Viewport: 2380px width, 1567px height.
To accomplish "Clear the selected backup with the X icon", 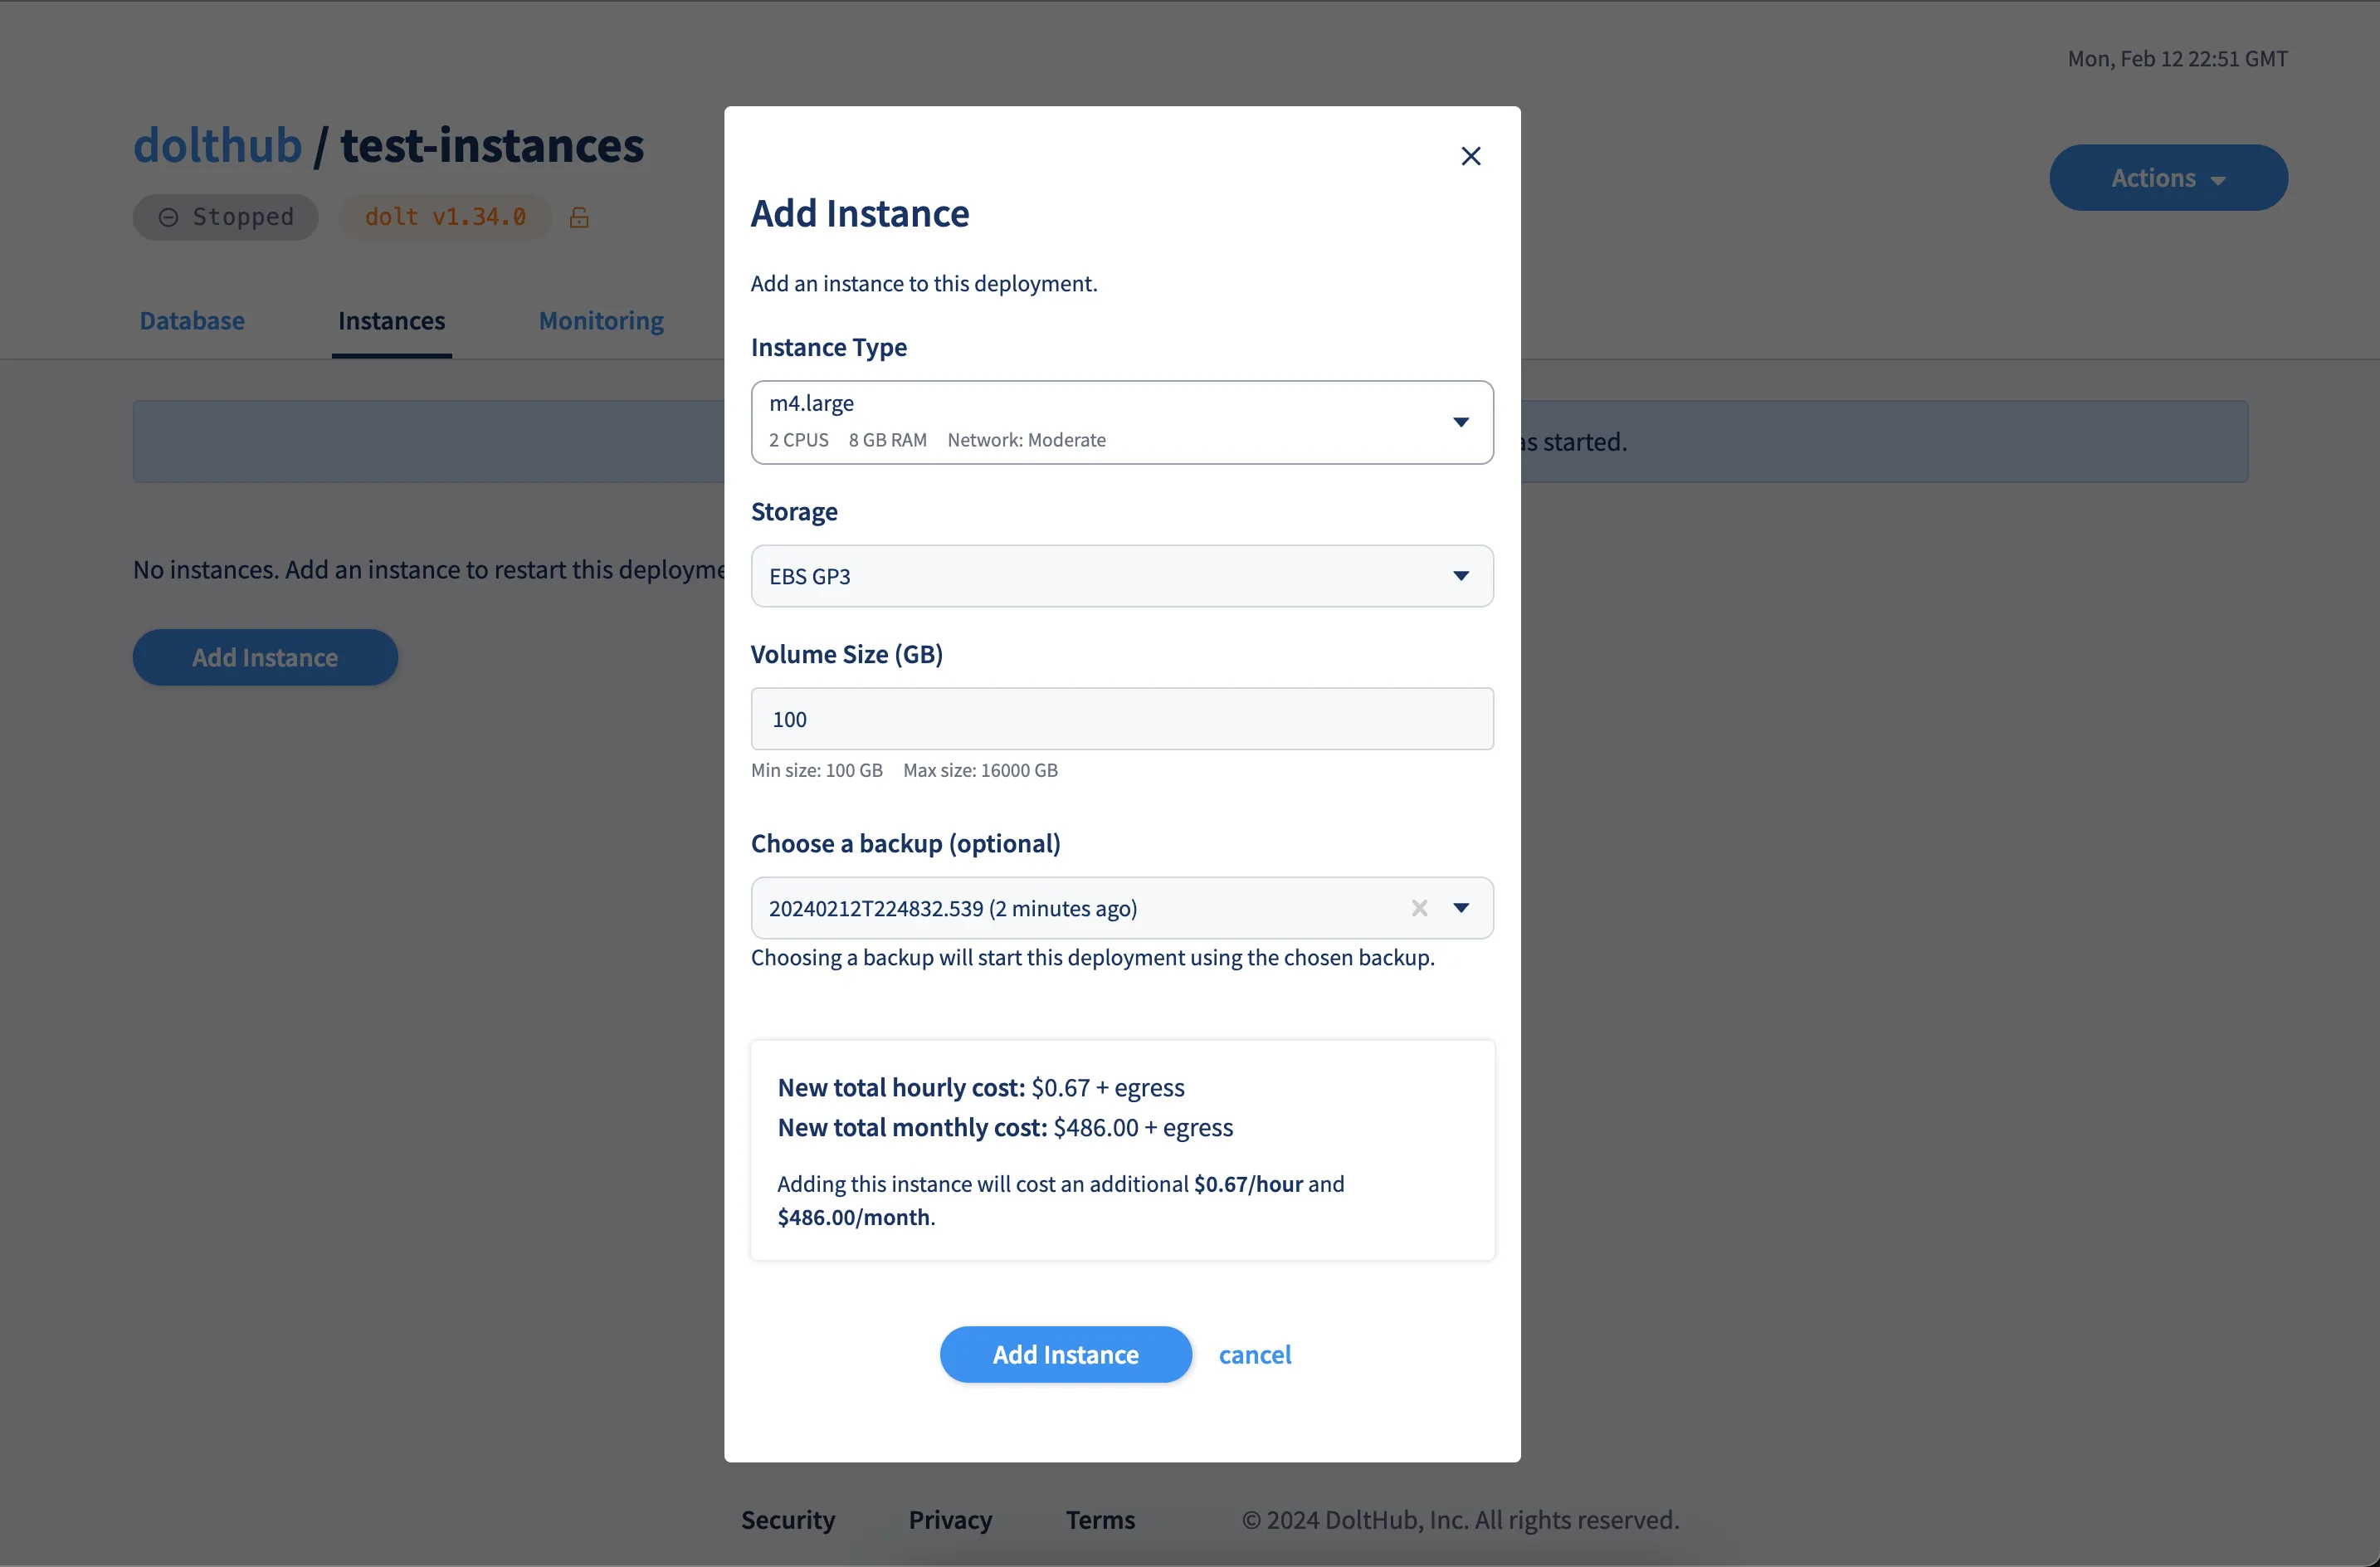I will click(1419, 908).
